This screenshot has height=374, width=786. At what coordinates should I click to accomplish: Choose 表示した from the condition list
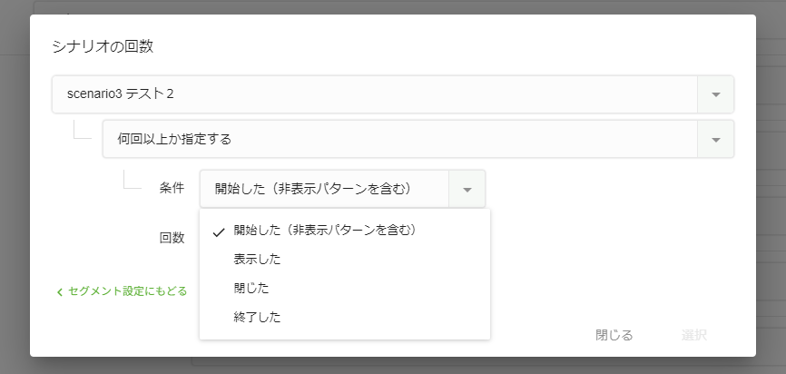click(x=345, y=260)
